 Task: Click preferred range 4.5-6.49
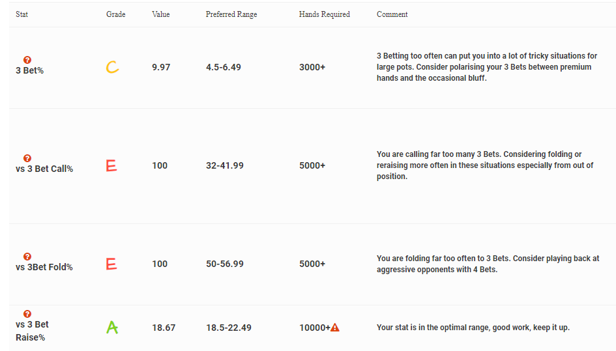pyautogui.click(x=224, y=67)
